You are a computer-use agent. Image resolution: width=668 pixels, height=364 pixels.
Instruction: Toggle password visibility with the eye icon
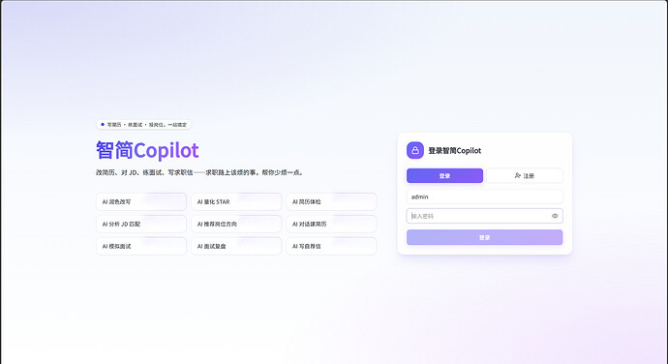555,216
